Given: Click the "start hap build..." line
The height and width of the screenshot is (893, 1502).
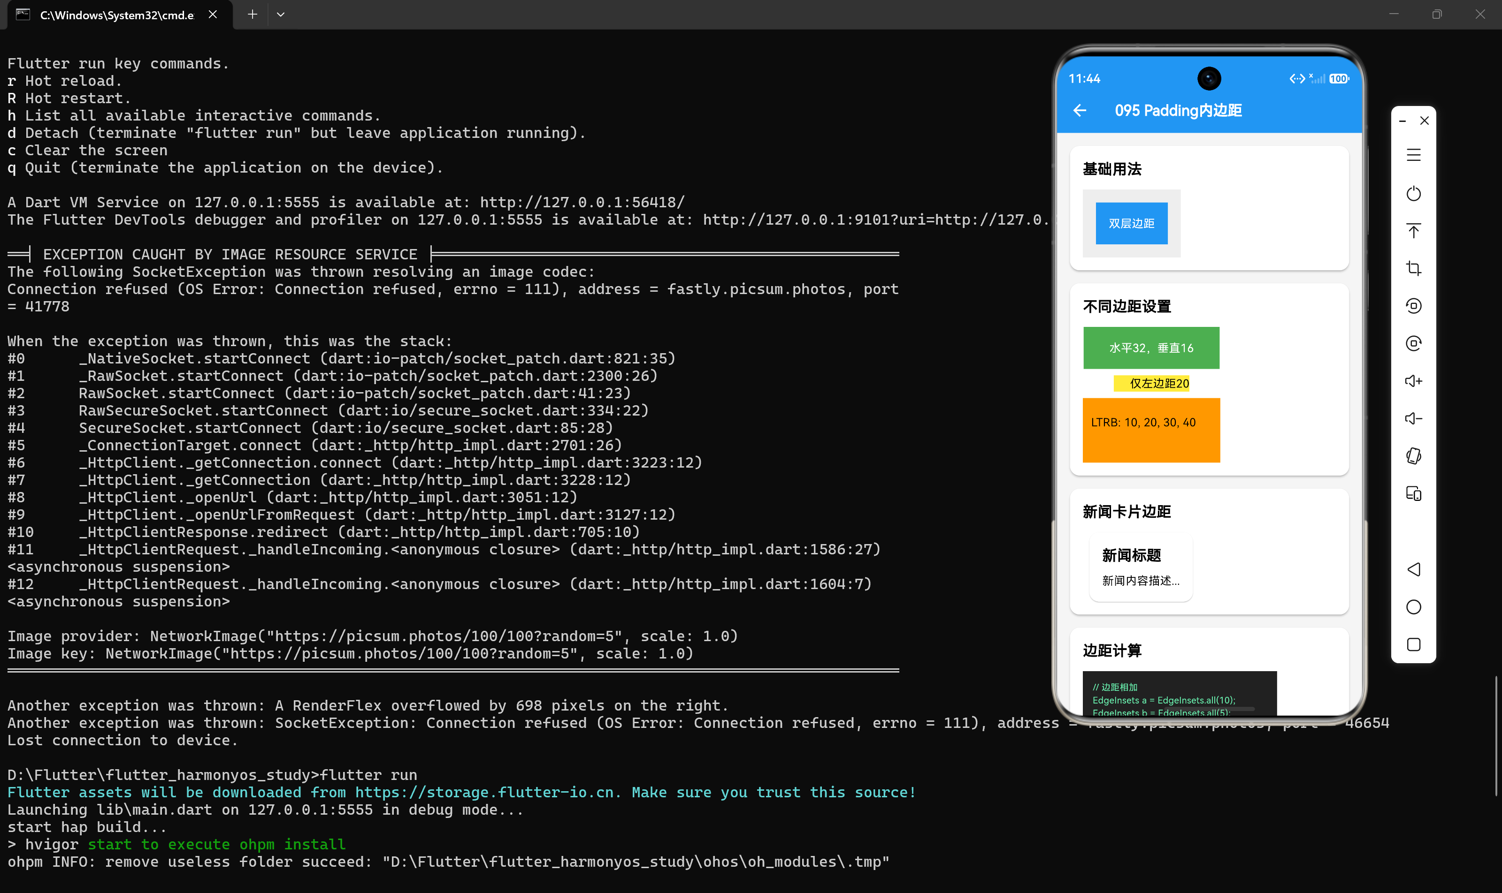Looking at the screenshot, I should coord(87,827).
